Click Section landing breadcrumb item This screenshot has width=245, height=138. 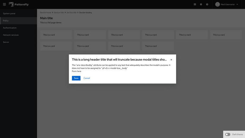coord(85,13)
